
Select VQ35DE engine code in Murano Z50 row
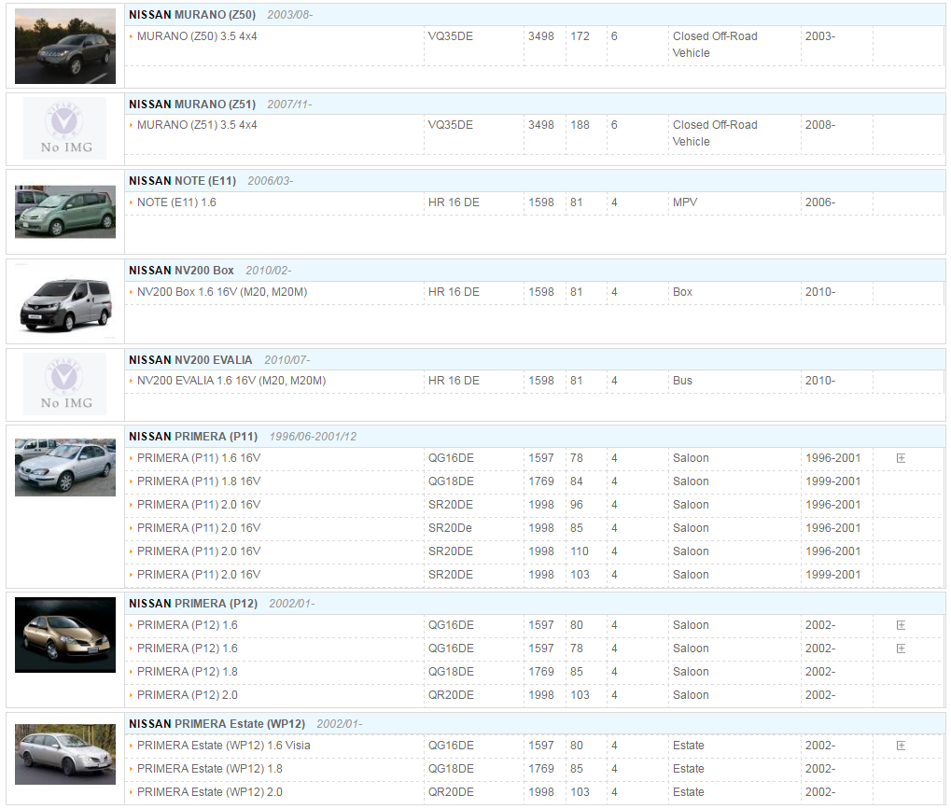[x=451, y=36]
